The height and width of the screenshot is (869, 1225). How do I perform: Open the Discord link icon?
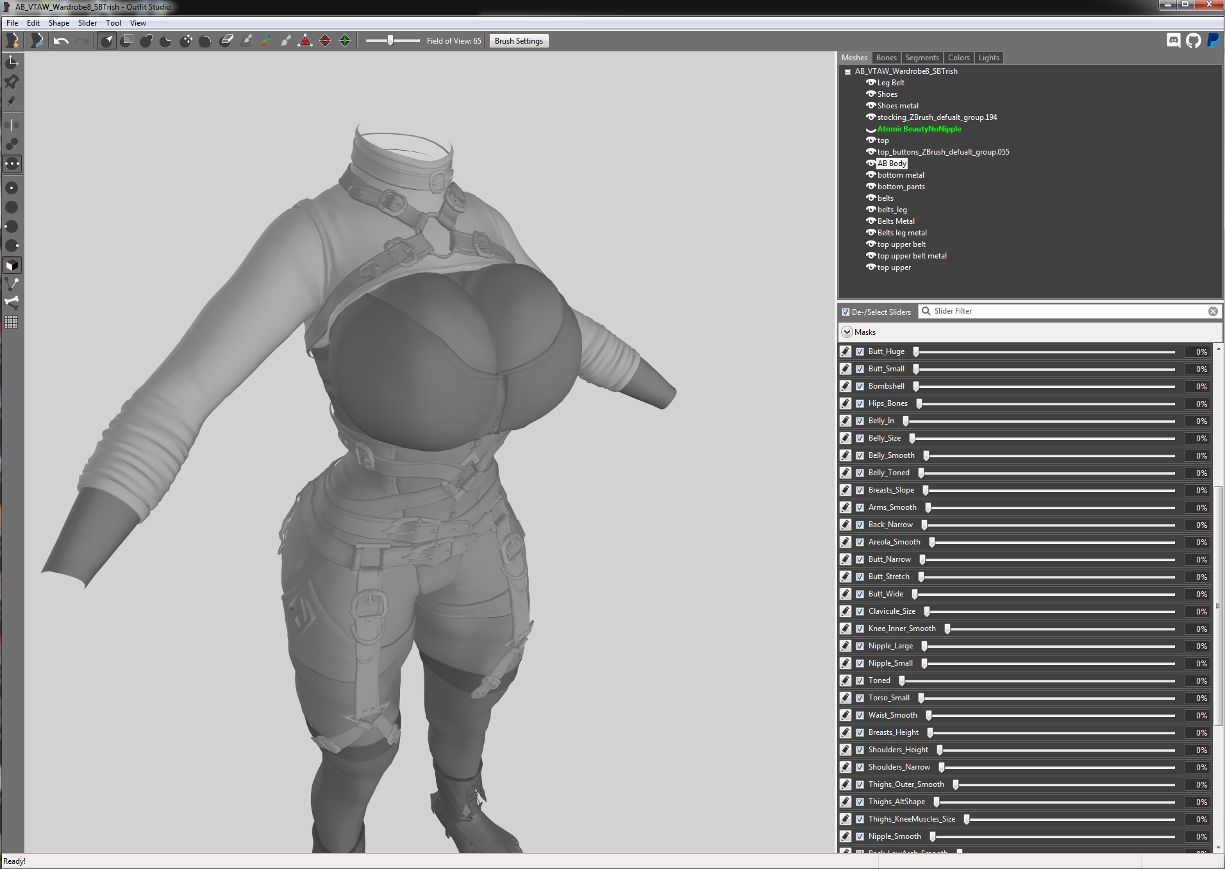(1174, 41)
